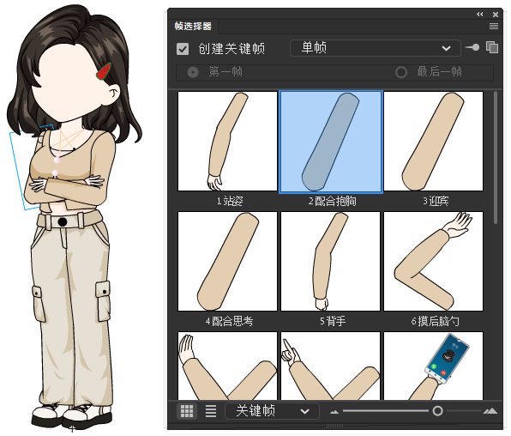Choose the 3 迎宾 frame thumbnail

click(434, 142)
